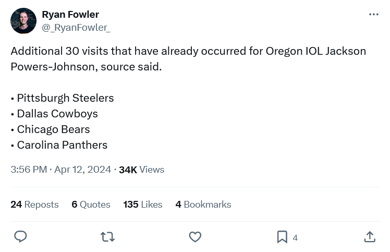Show the 24 Reposts list
This screenshot has width=390, height=252.
pyautogui.click(x=34, y=205)
